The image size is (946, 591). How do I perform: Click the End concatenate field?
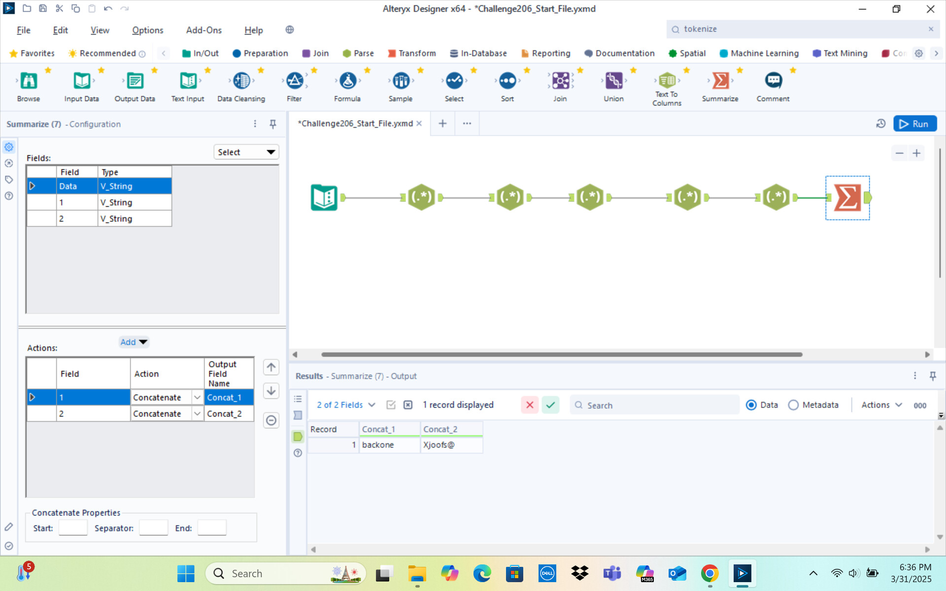tap(212, 528)
